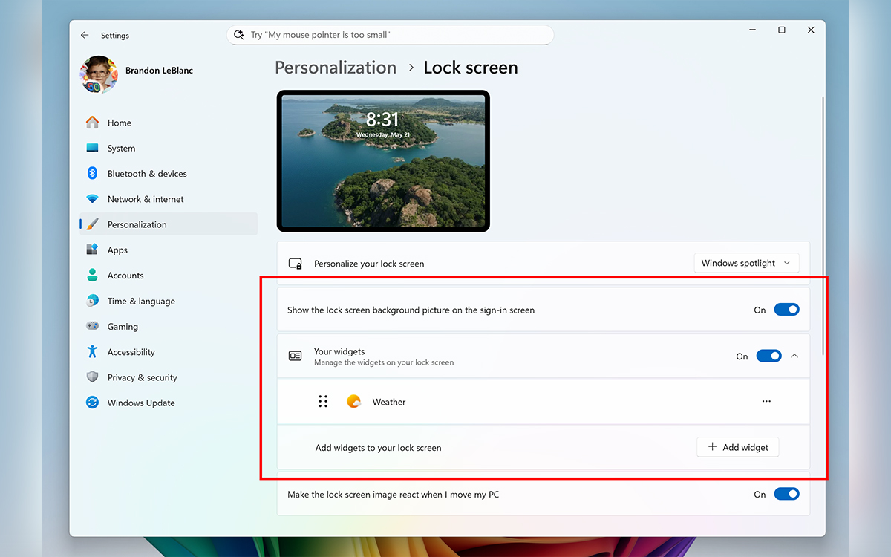This screenshot has height=557, width=891.
Task: Click the Weather sun icon
Action: (353, 402)
